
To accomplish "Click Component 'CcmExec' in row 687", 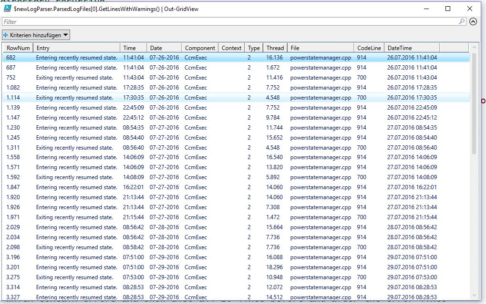I will pos(196,68).
